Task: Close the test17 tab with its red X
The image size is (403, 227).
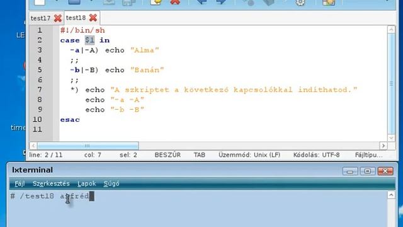Action: (x=57, y=18)
